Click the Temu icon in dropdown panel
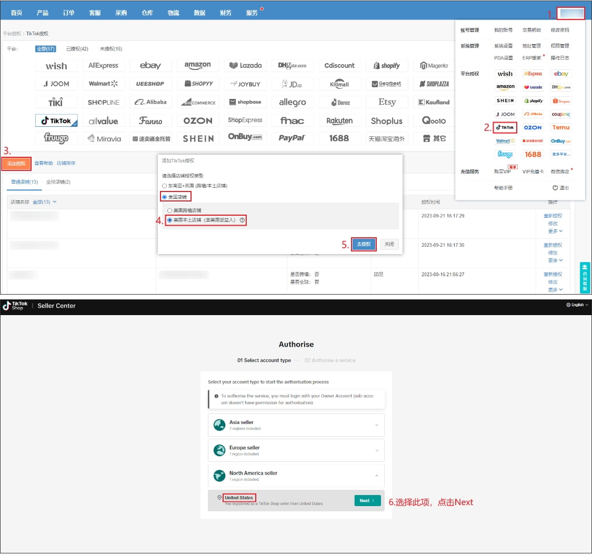 coord(560,127)
